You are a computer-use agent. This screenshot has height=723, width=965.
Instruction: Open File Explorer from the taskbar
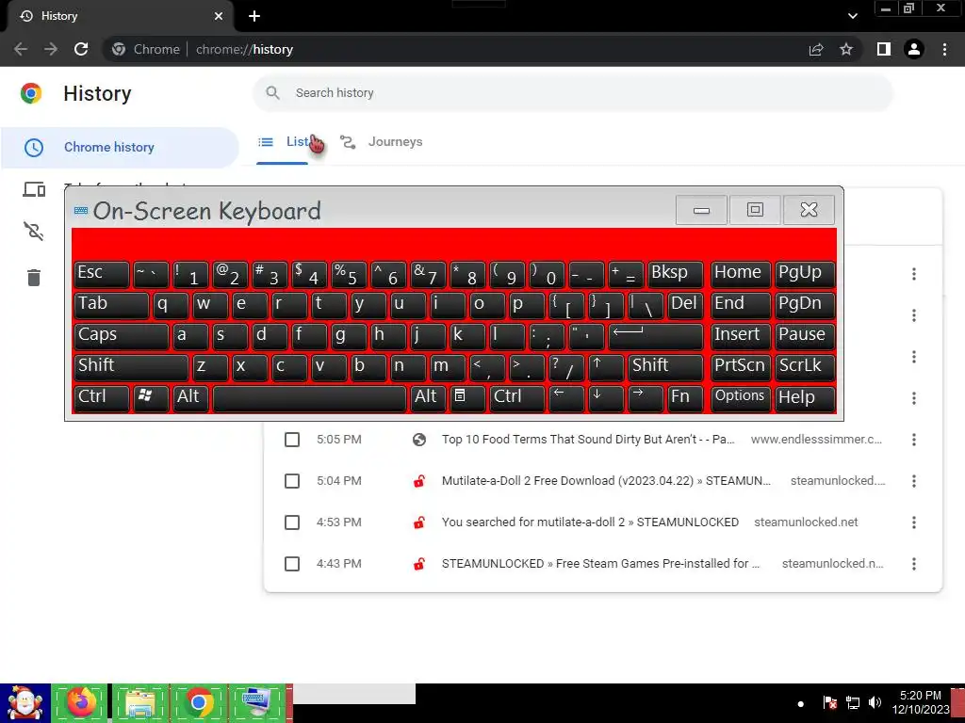click(x=140, y=703)
